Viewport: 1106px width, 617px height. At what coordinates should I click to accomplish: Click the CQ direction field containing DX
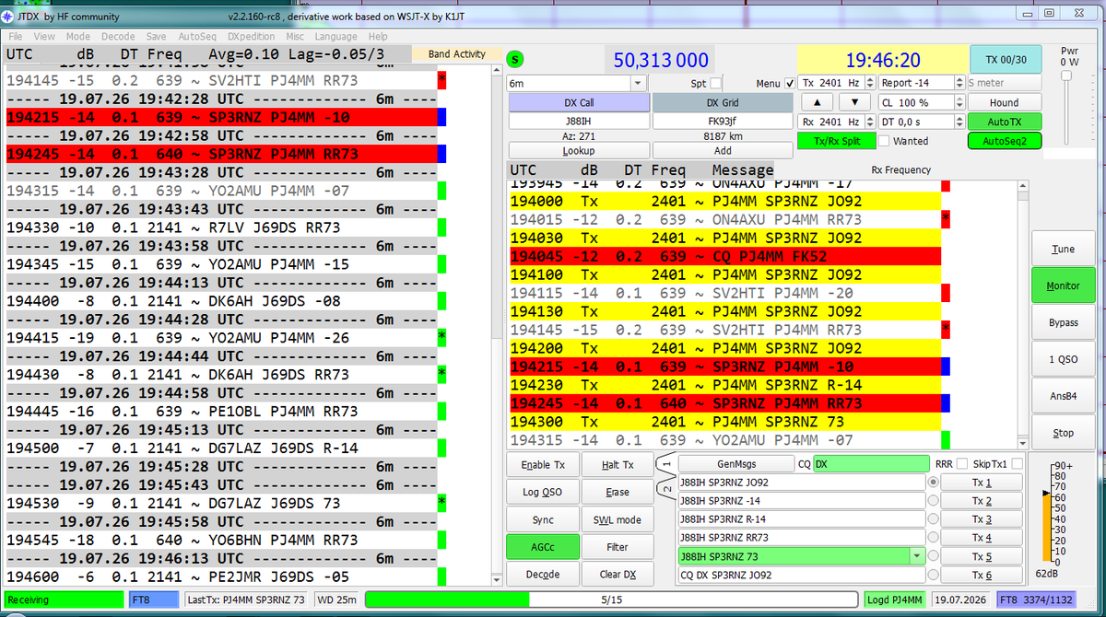pyautogui.click(x=871, y=464)
